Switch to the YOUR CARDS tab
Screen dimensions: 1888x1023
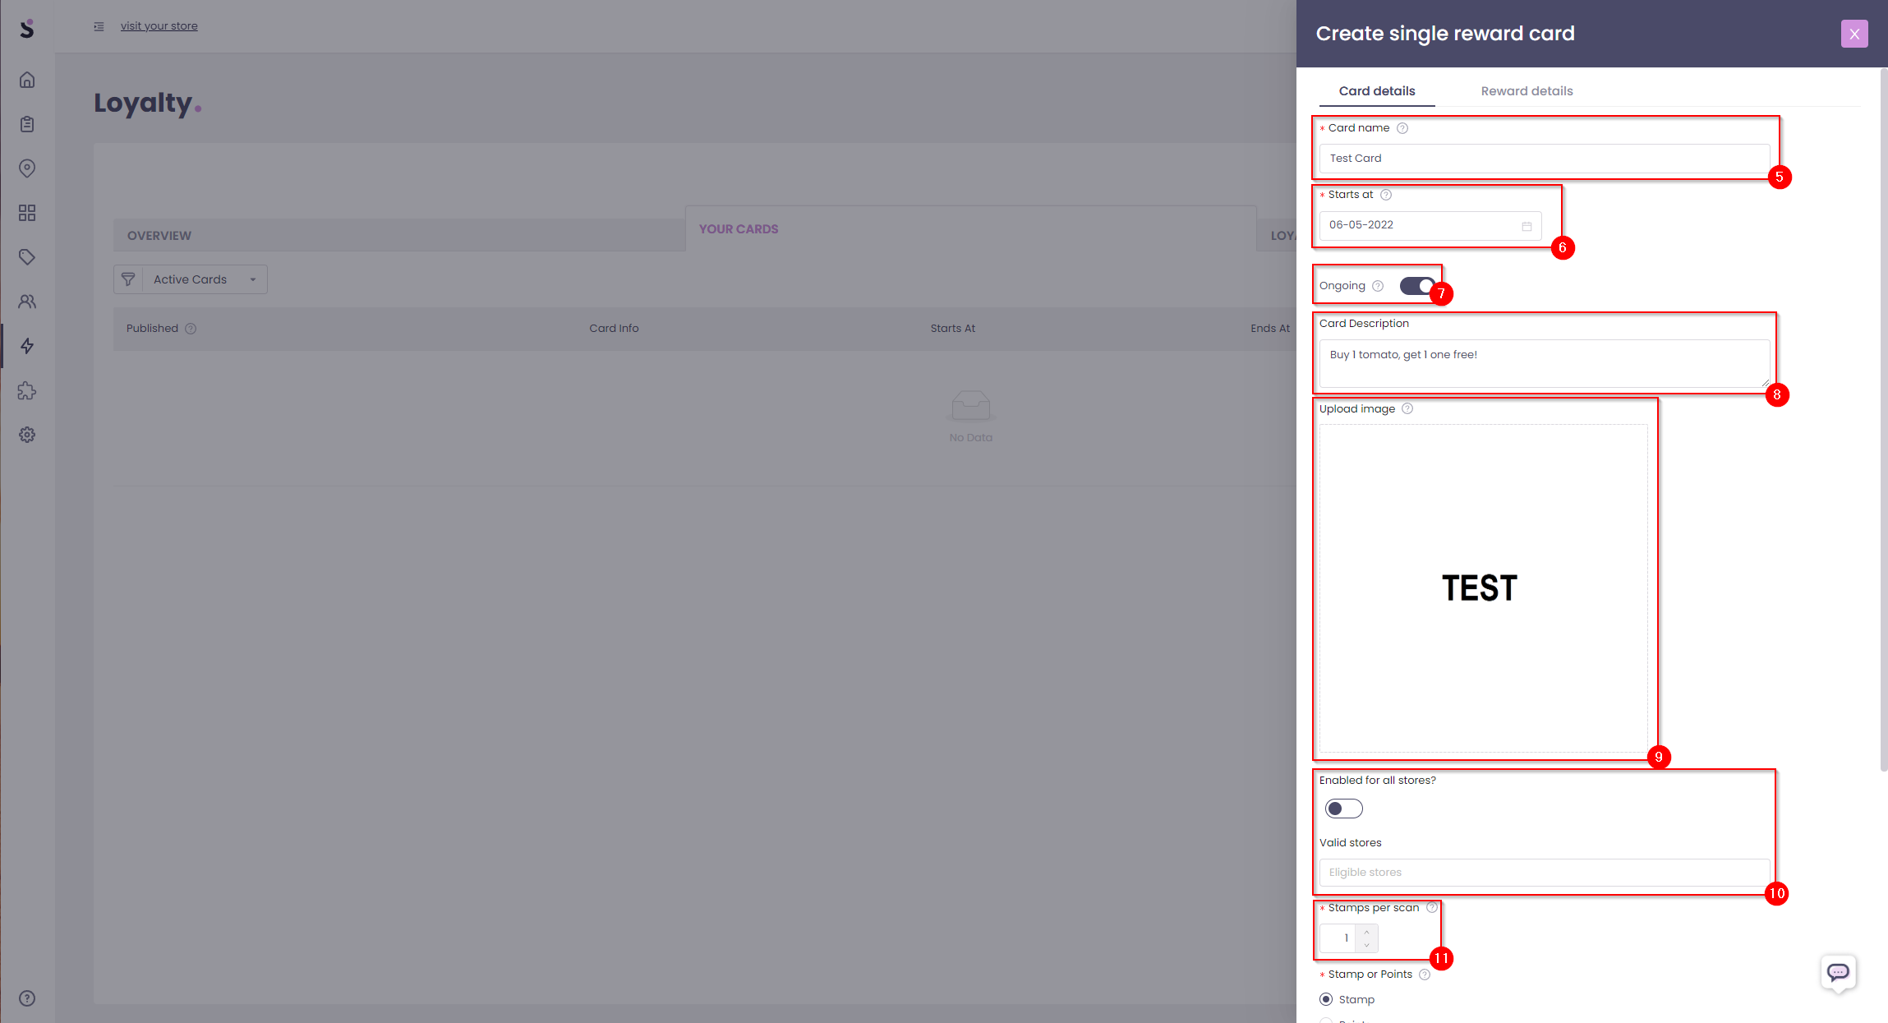pyautogui.click(x=970, y=229)
